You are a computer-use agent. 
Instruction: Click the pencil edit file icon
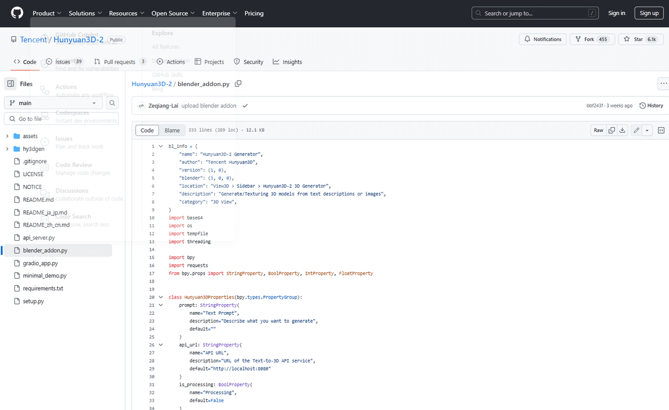(x=636, y=130)
